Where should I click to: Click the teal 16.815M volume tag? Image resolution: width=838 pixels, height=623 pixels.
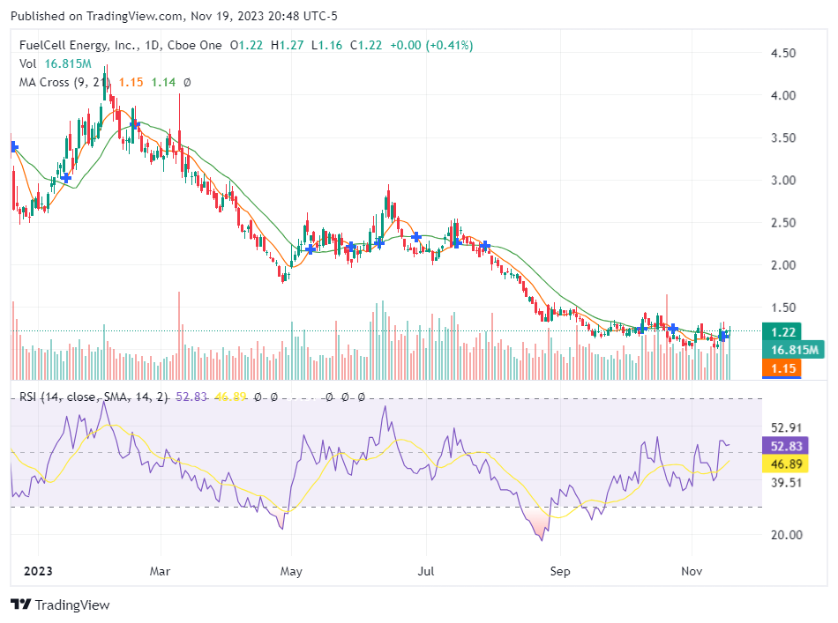tap(790, 350)
